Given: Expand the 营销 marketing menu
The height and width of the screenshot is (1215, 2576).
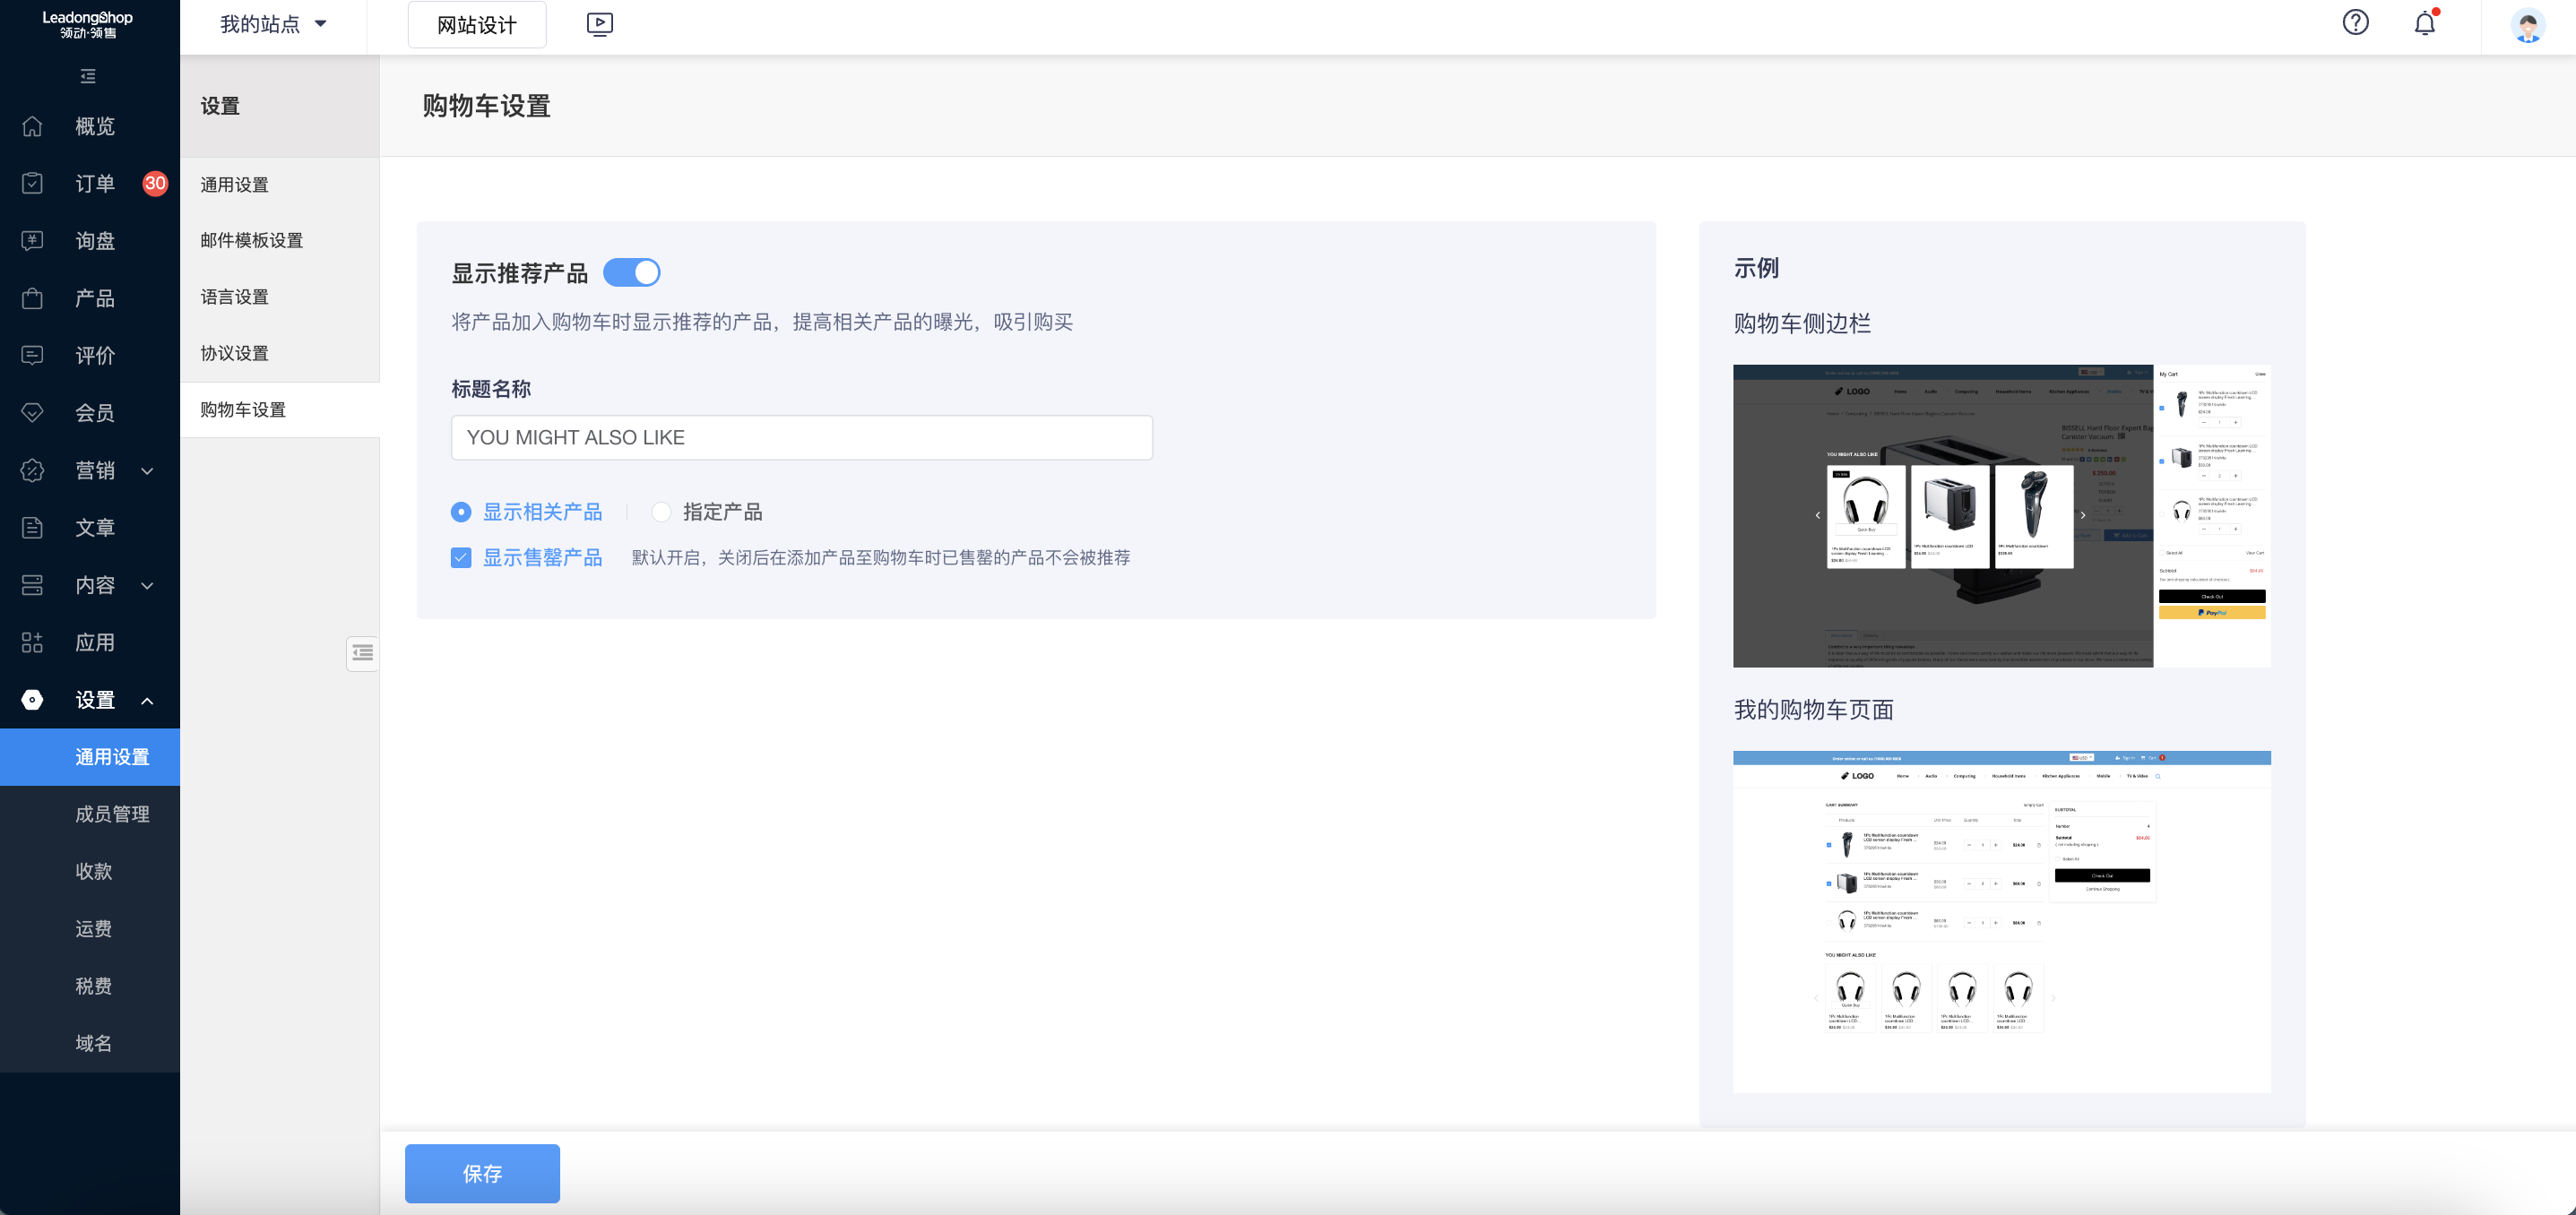Looking at the screenshot, I should point(95,470).
